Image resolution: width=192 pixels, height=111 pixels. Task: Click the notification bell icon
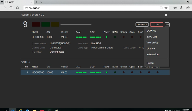(x=166, y=15)
